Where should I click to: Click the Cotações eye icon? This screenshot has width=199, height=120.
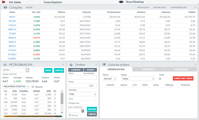pyautogui.click(x=5, y=7)
